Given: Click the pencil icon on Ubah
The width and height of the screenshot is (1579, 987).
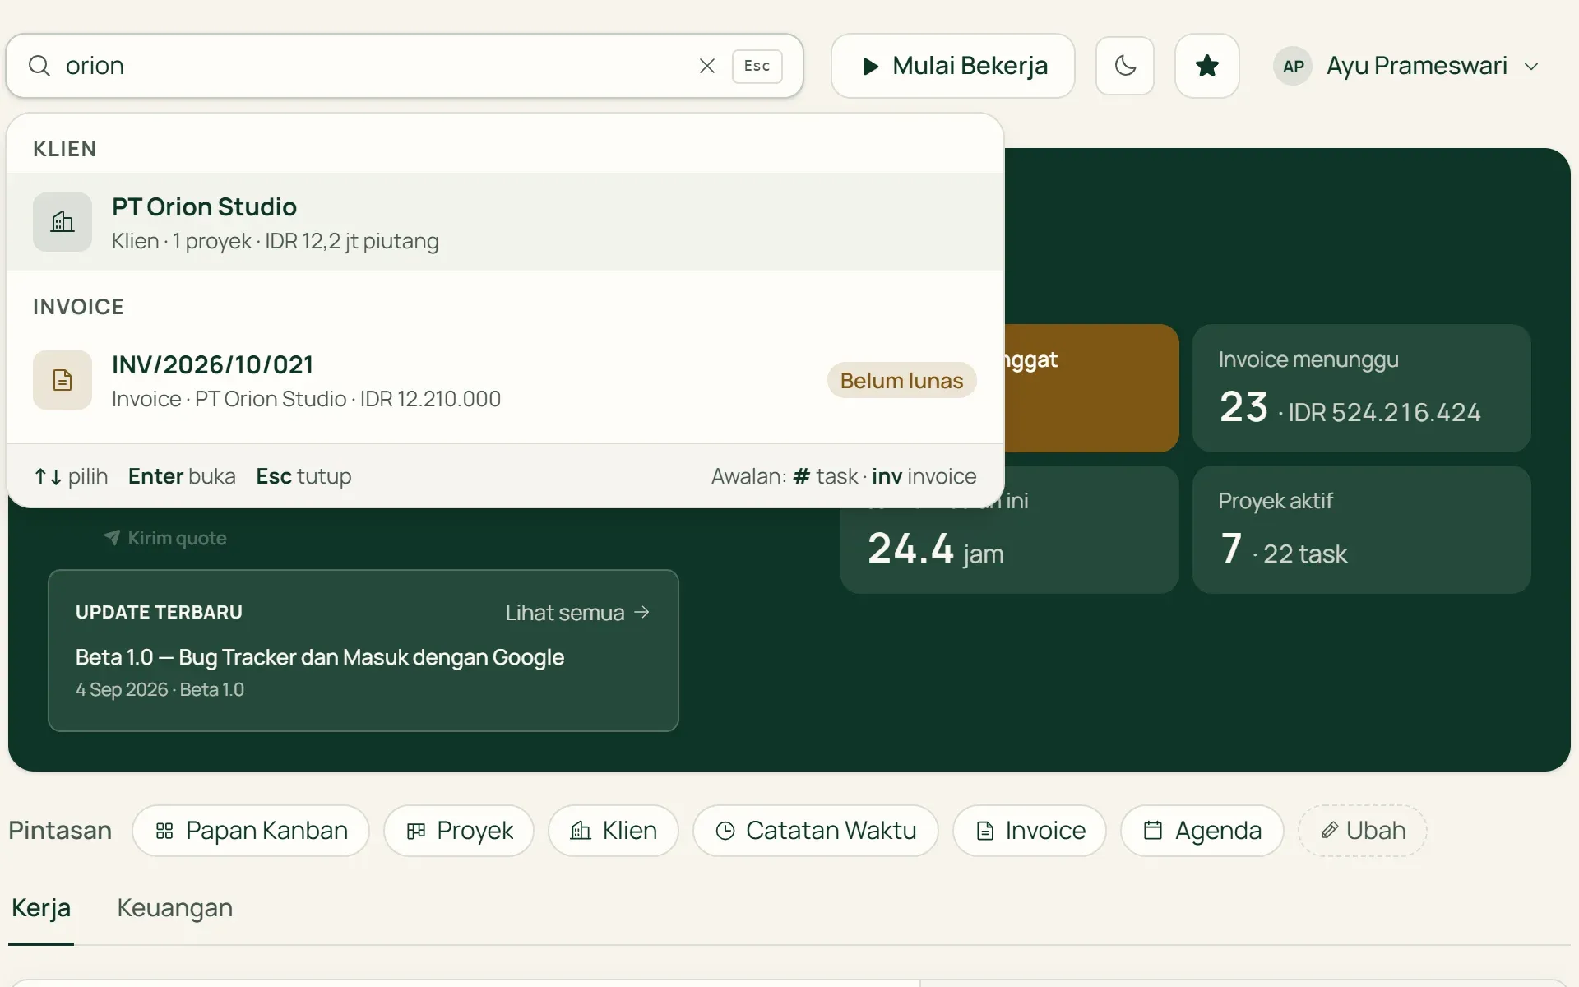Looking at the screenshot, I should (1329, 831).
